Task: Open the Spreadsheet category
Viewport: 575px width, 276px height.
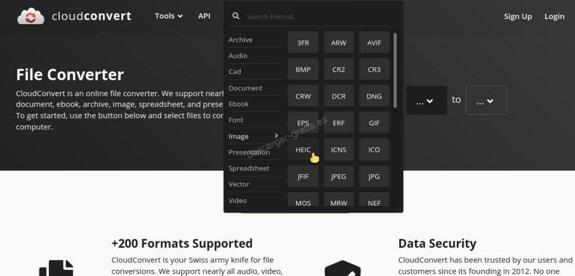Action: pos(249,169)
